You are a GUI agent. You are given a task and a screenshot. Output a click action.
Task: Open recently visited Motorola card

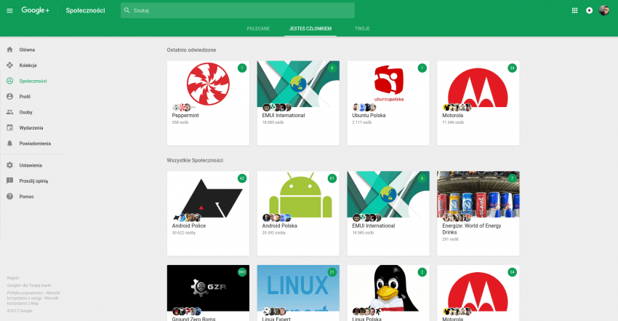pyautogui.click(x=478, y=103)
